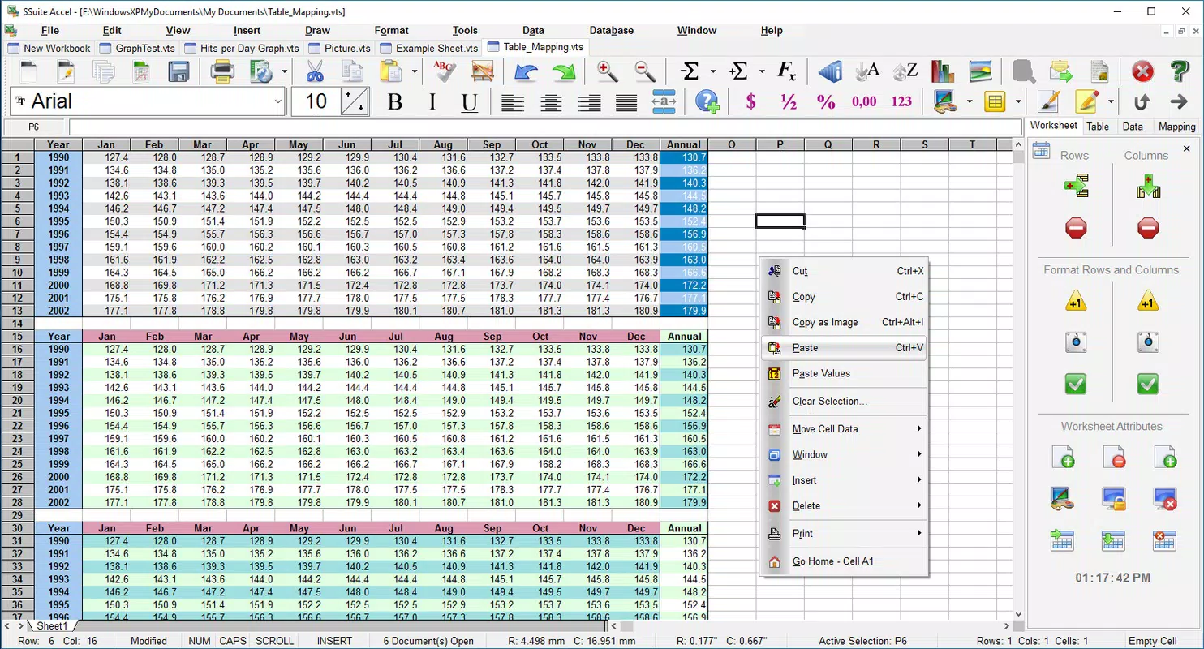Choose Paste Values in context menu
Image resolution: width=1204 pixels, height=649 pixels.
844,374
